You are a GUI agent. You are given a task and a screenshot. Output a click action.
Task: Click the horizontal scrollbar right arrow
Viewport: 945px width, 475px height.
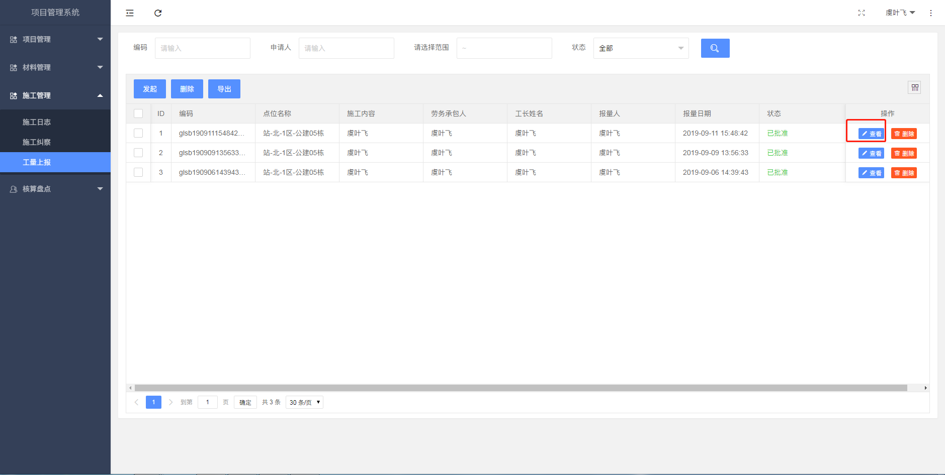coord(925,388)
